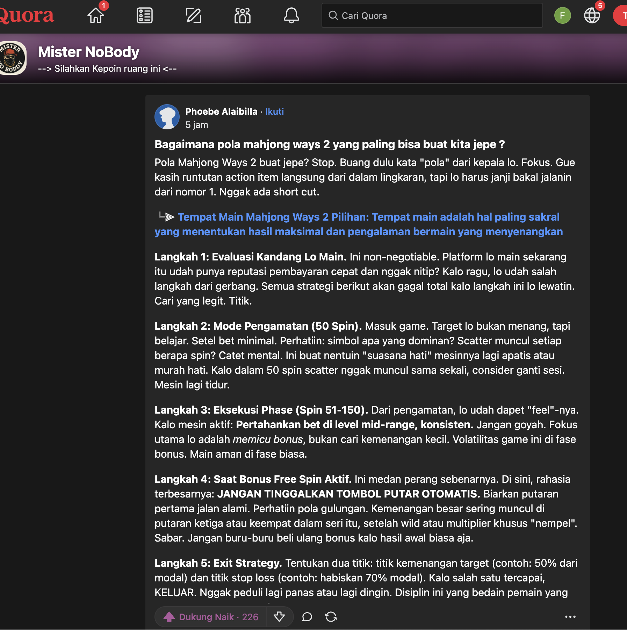Click the Langkah 3: Eksekusi Phase heading

tap(261, 410)
